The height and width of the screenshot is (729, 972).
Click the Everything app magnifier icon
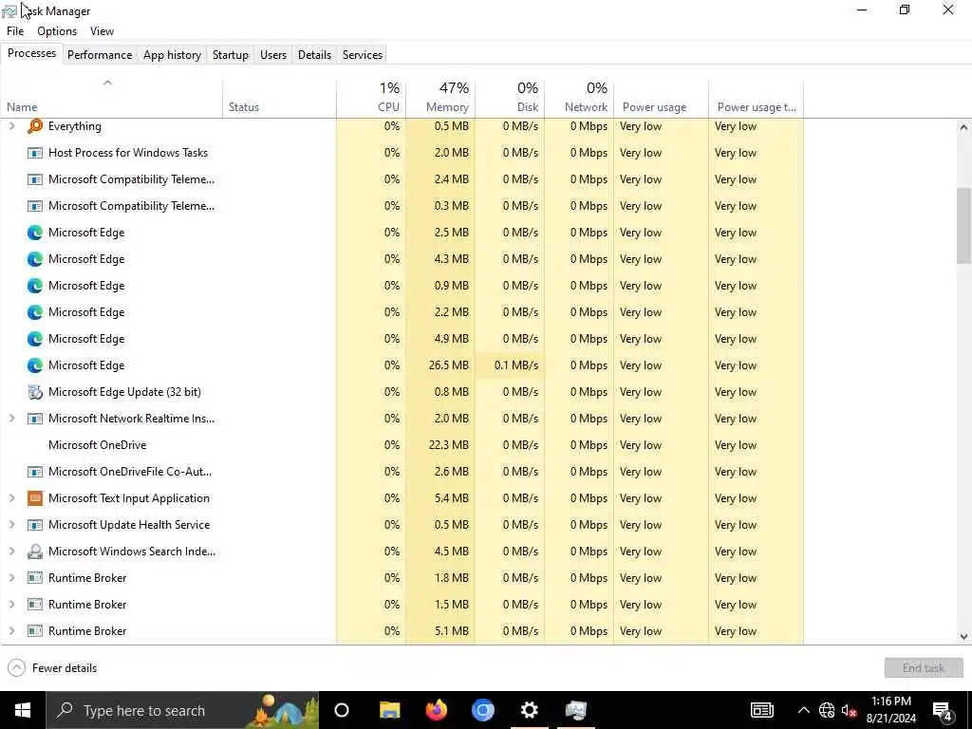[35, 126]
